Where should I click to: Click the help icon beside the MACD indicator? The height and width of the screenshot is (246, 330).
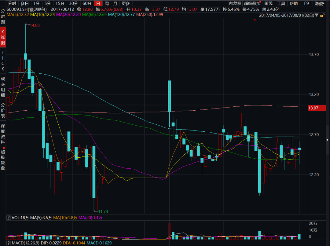8,243
